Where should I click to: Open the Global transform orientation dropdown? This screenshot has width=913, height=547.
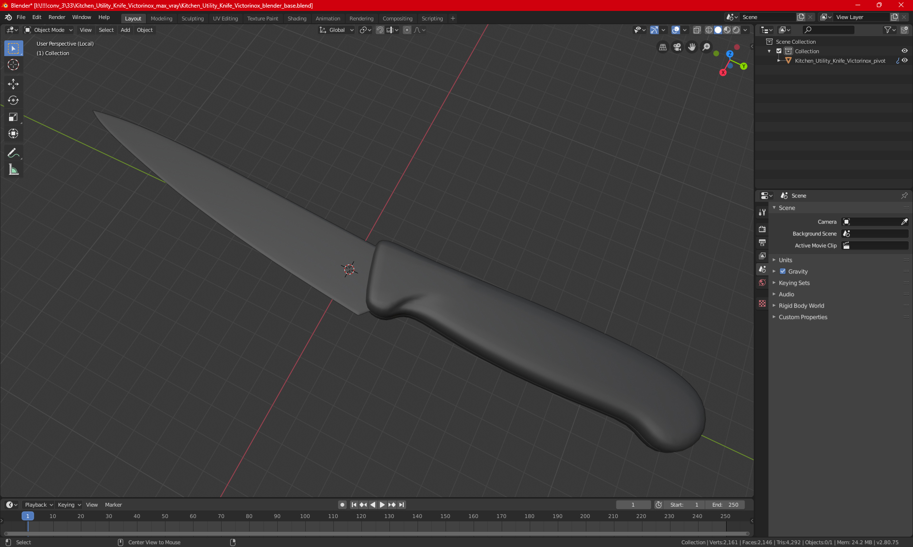[x=337, y=30]
